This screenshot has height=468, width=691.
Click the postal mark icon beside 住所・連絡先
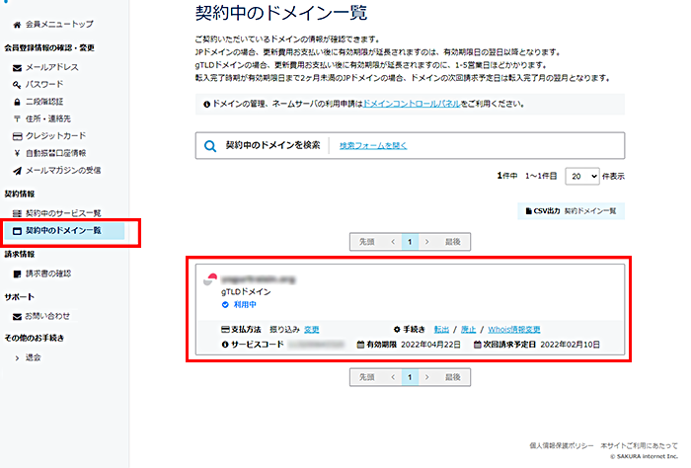[17, 119]
